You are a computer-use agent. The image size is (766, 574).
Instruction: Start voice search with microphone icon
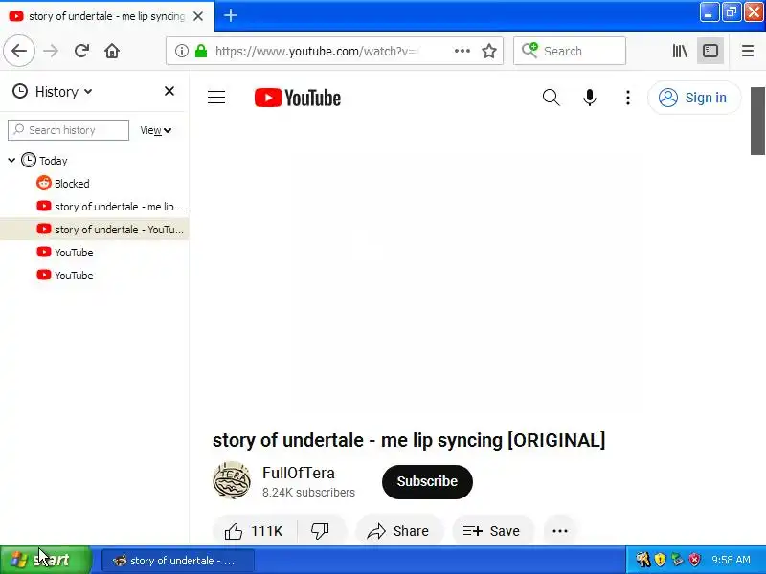tap(590, 98)
